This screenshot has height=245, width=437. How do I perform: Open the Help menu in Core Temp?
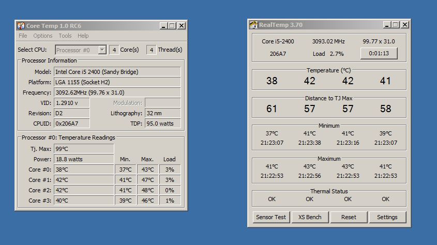point(83,36)
